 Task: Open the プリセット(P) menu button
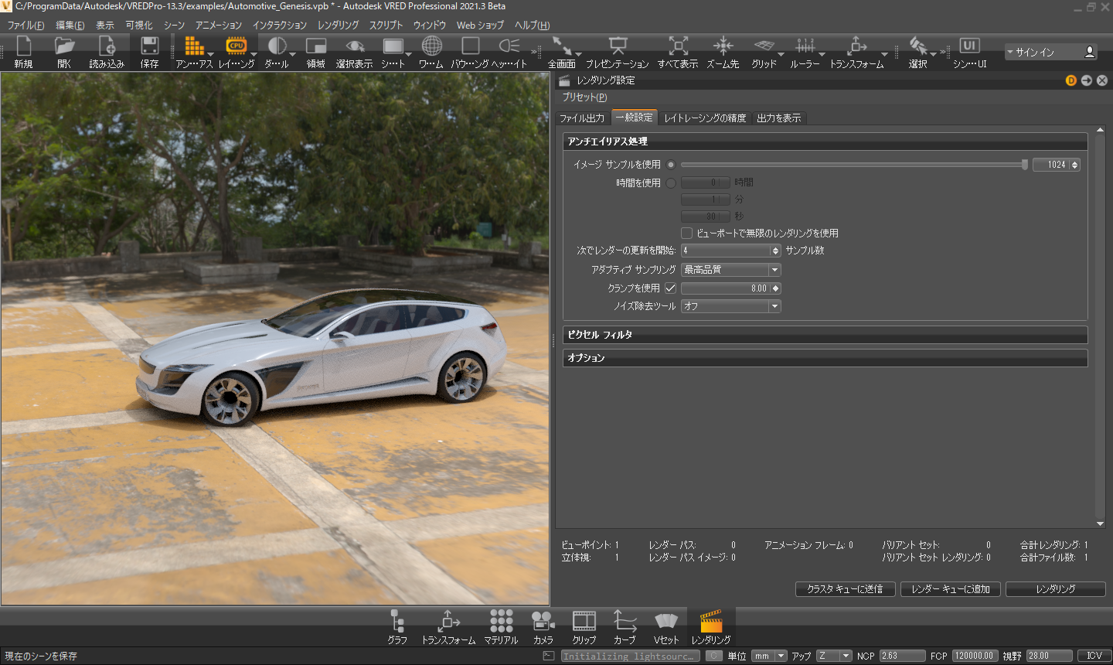click(x=584, y=97)
